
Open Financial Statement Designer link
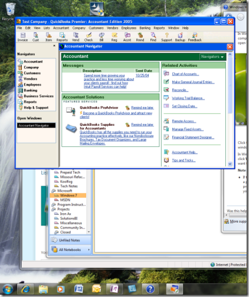click(x=193, y=138)
